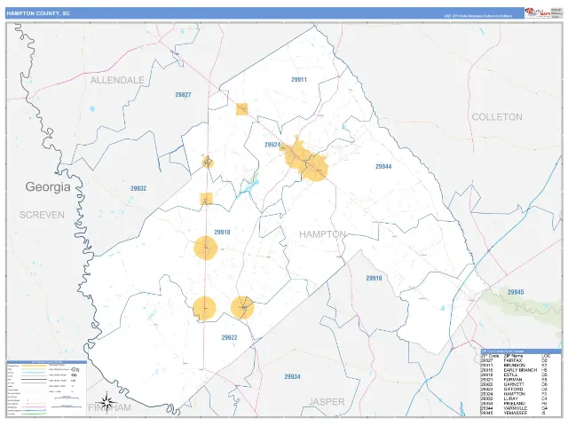This screenshot has width=568, height=426.
Task: Select ZIP code label 29911 on the map
Action: click(x=299, y=80)
